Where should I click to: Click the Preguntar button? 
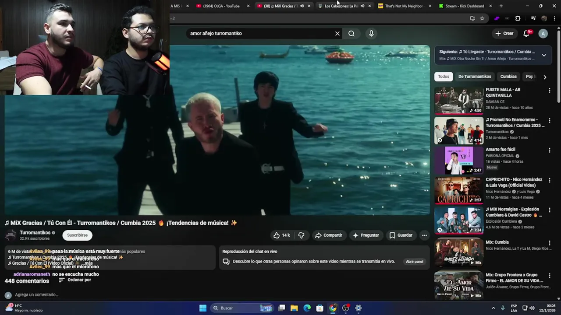[x=366, y=235]
